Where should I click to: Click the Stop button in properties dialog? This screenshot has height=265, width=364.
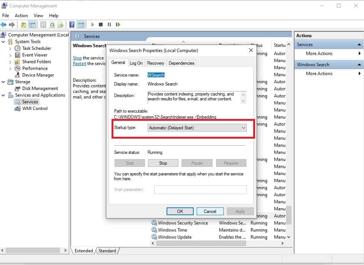(163, 163)
